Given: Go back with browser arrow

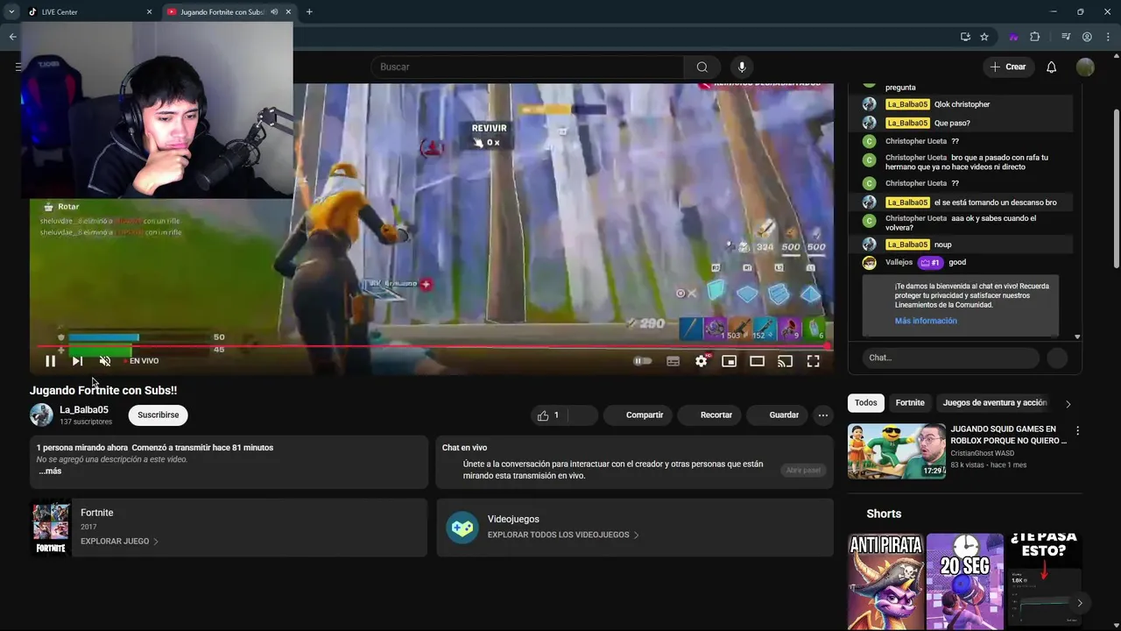Looking at the screenshot, I should click(x=12, y=37).
